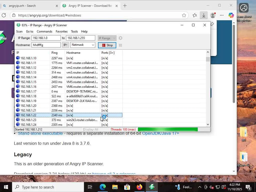Screen dimensions: 256x192
Task: Open Windows Start menu
Action: coord(6,187)
